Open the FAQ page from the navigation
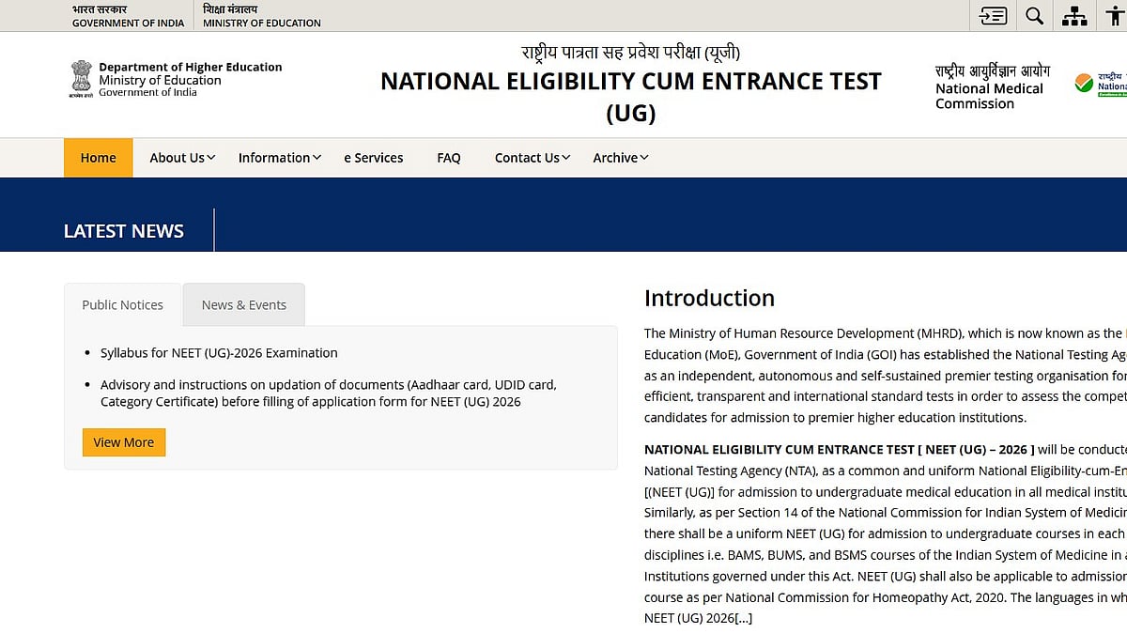Image resolution: width=1127 pixels, height=634 pixels. [449, 158]
